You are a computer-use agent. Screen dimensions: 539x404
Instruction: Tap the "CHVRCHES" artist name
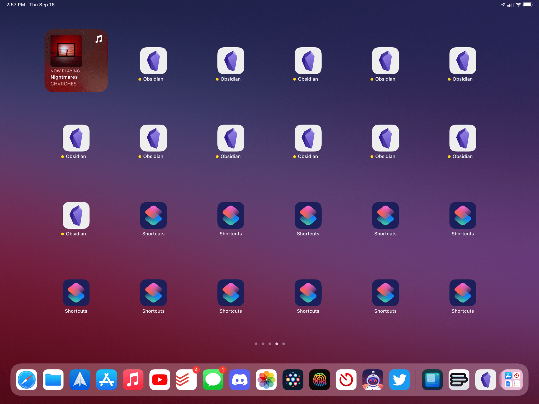pyautogui.click(x=63, y=84)
